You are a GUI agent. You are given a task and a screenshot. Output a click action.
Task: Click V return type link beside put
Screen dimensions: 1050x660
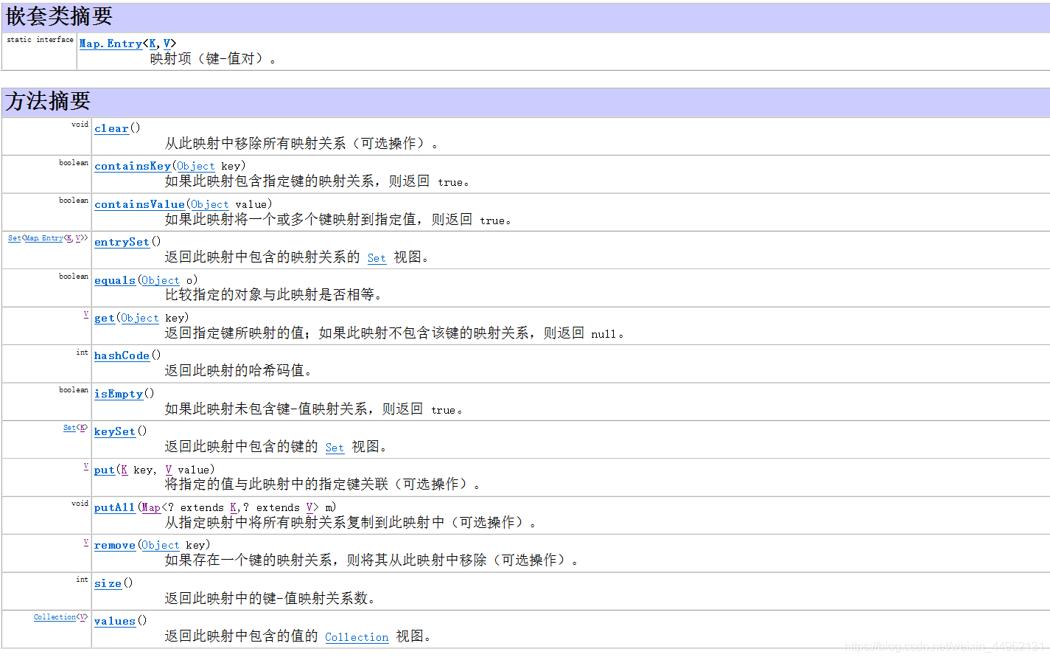pyautogui.click(x=85, y=466)
